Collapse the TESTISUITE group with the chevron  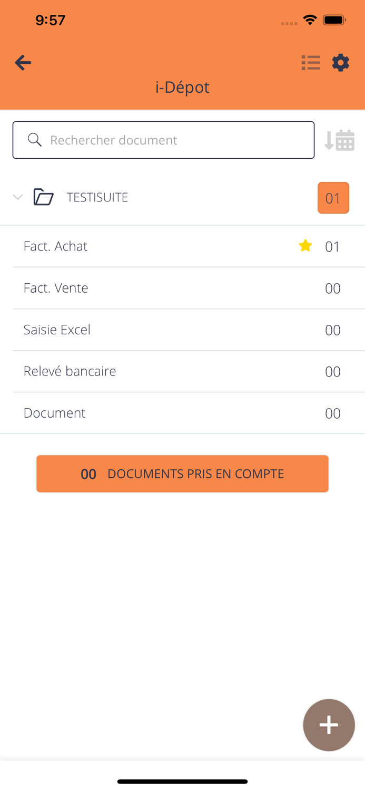pyautogui.click(x=18, y=197)
